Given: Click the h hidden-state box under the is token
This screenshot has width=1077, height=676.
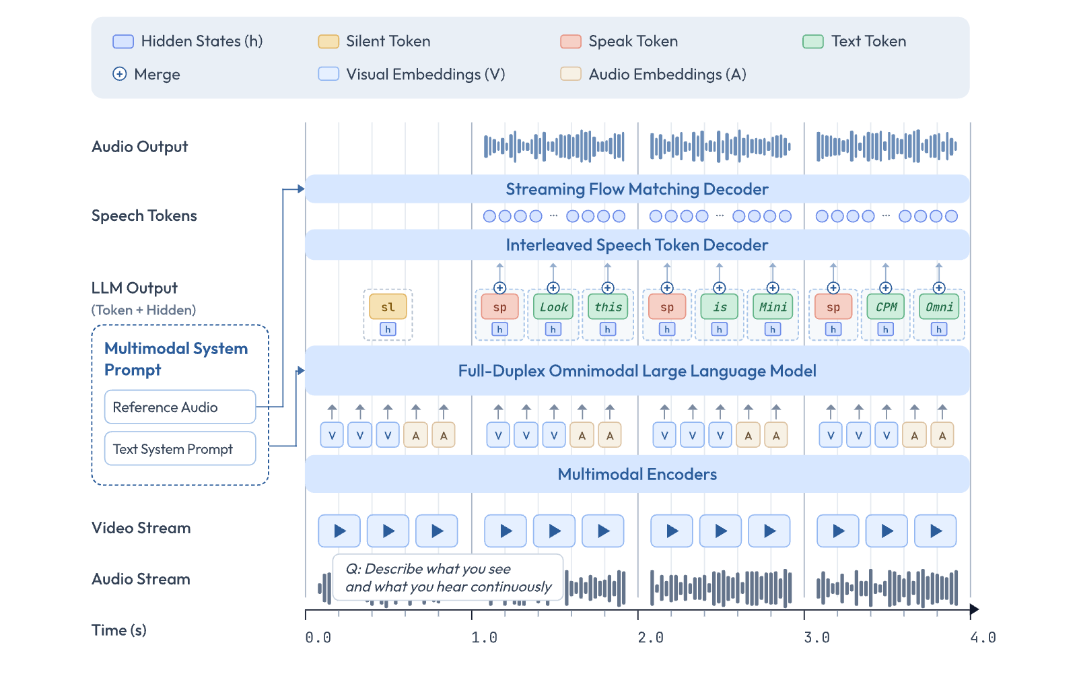Looking at the screenshot, I should 720,329.
